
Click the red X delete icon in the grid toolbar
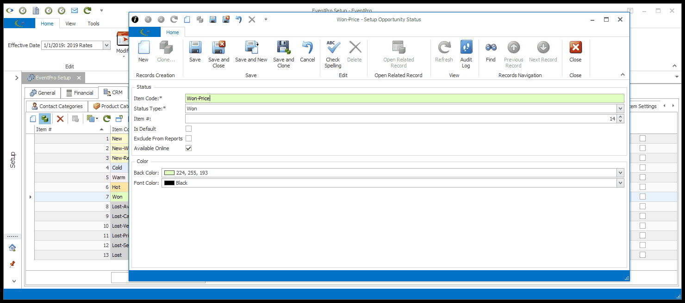[x=60, y=119]
